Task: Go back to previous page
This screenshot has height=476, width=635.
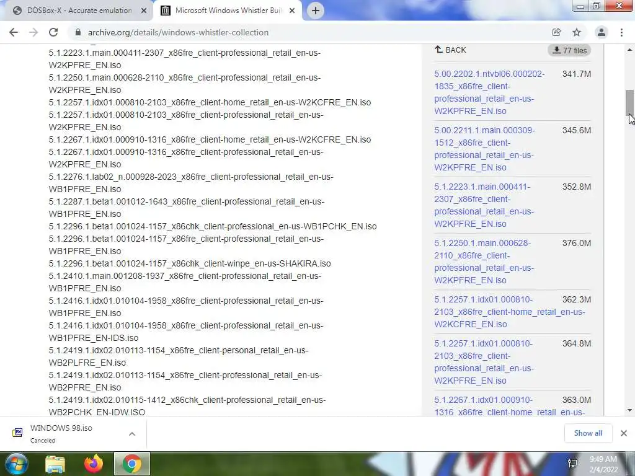Action: tap(14, 32)
